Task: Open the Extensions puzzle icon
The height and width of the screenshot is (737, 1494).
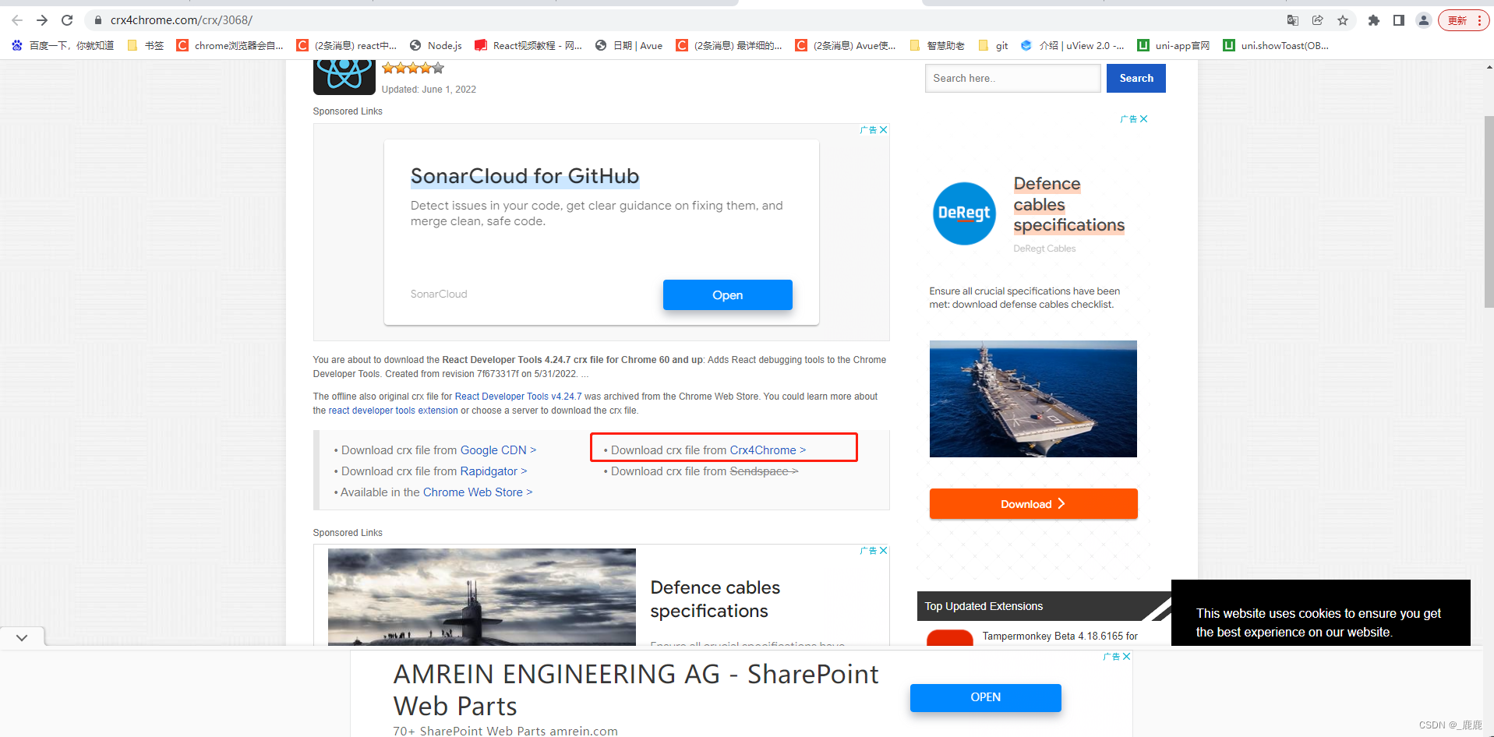Action: (x=1374, y=20)
